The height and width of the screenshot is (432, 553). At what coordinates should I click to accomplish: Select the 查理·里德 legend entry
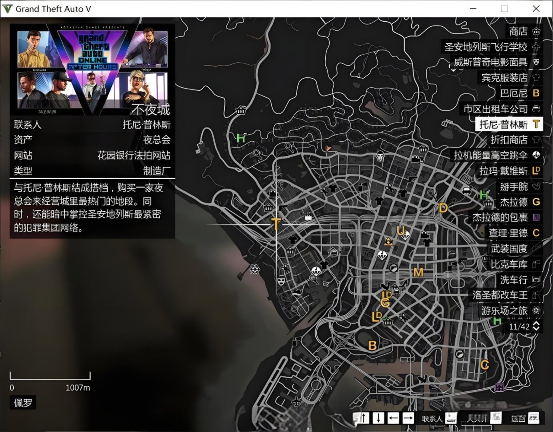pyautogui.click(x=515, y=233)
